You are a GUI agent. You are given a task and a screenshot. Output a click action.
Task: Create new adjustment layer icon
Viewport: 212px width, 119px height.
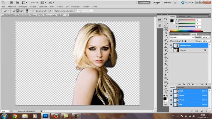(x=193, y=85)
